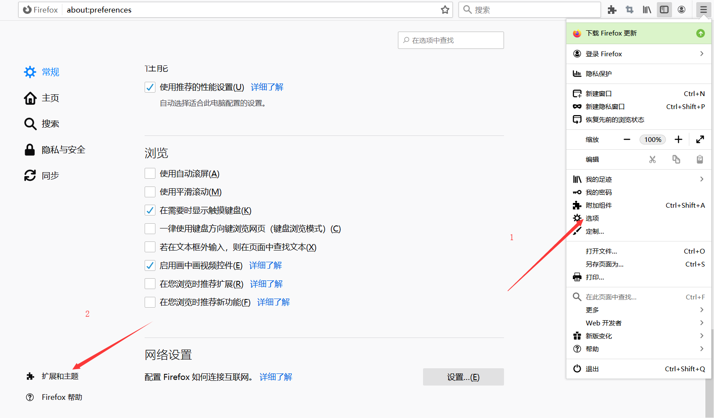Click the 在选项中查找 search field
The height and width of the screenshot is (418, 714).
click(451, 40)
